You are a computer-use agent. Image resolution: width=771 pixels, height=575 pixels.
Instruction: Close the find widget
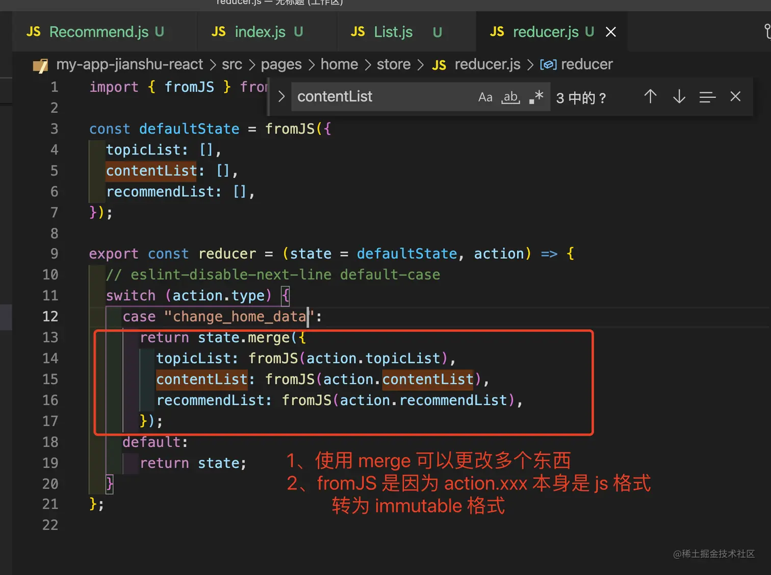(x=735, y=96)
